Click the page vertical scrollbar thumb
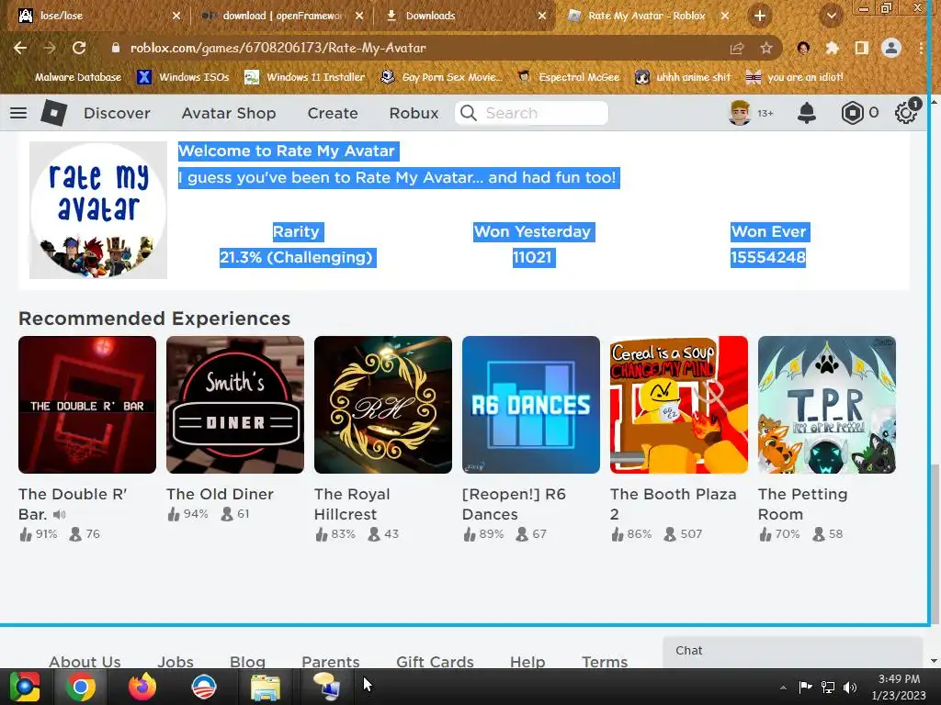 [x=935, y=543]
